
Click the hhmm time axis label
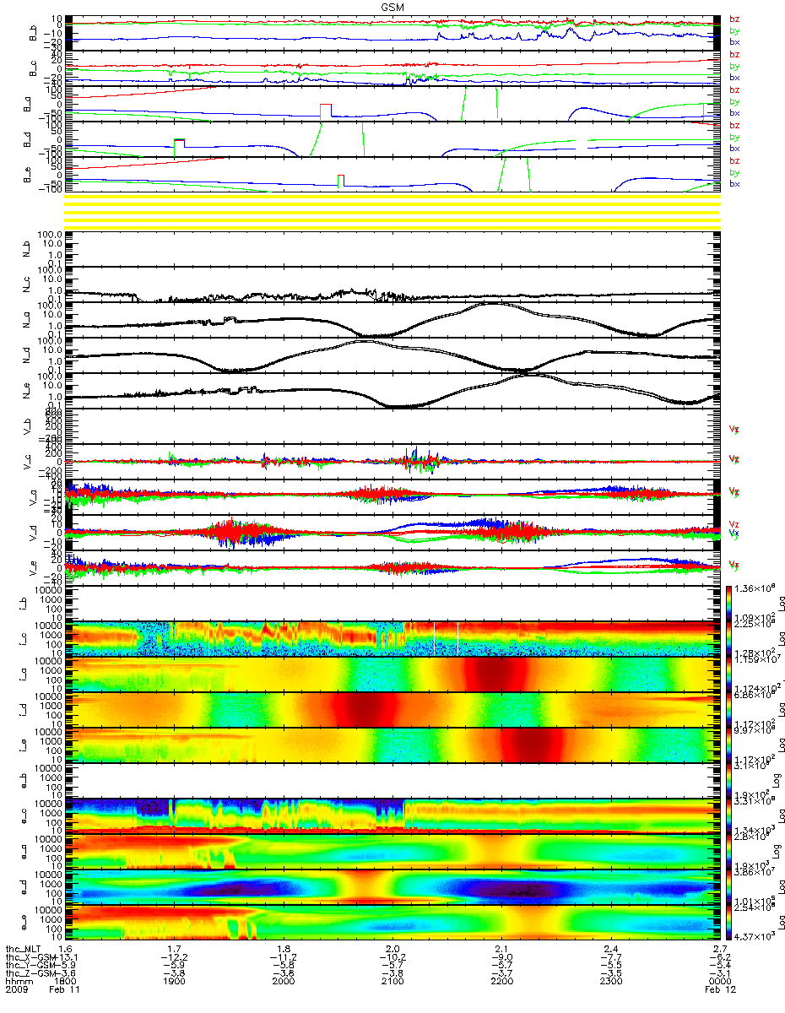pos(18,983)
